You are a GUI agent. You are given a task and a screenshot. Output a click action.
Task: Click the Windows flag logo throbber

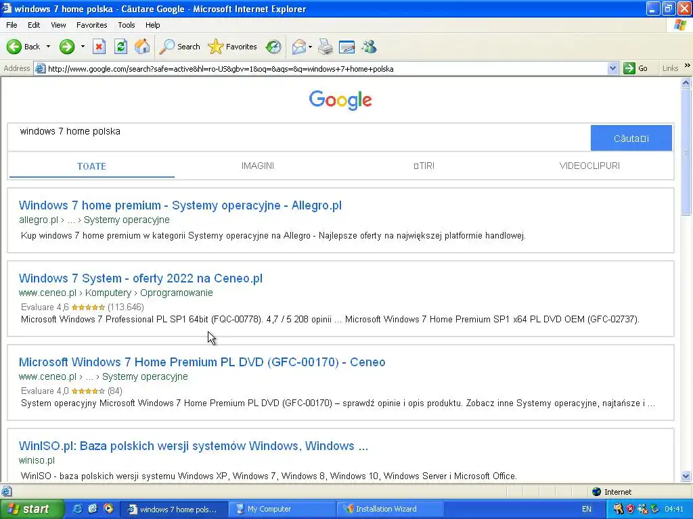(x=680, y=25)
